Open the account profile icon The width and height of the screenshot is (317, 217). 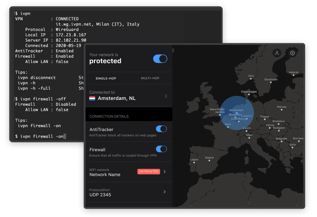pos(277,53)
